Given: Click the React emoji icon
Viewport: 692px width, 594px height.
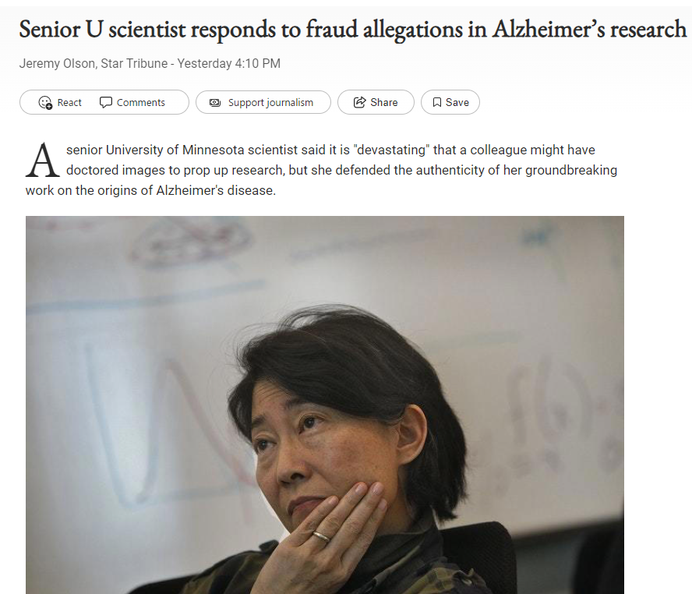Looking at the screenshot, I should point(45,102).
